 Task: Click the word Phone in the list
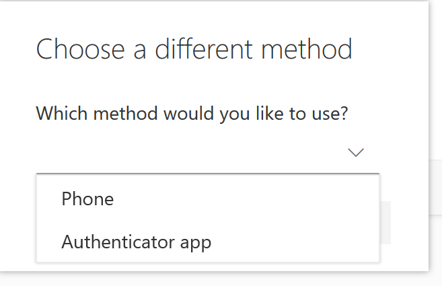click(x=87, y=199)
